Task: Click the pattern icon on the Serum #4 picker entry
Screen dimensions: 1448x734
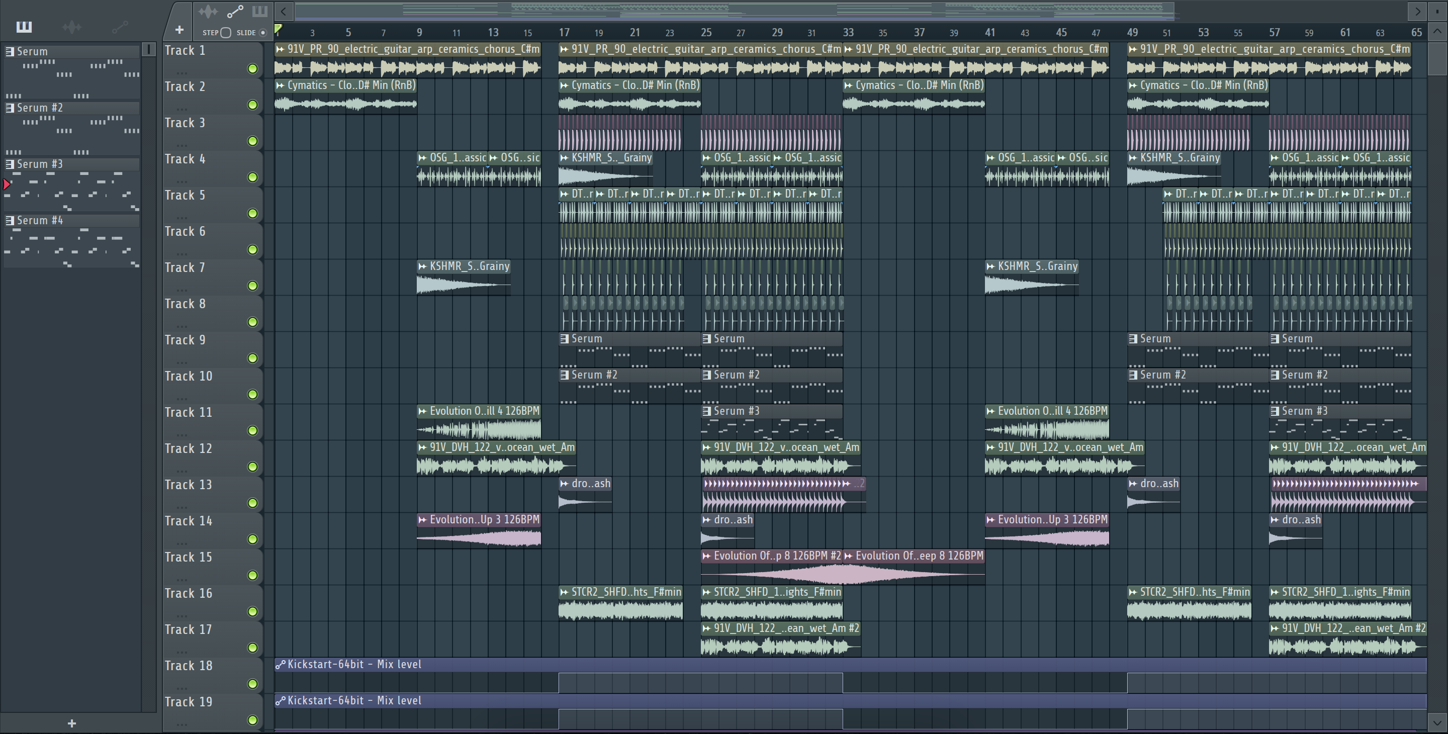Action: tap(10, 221)
